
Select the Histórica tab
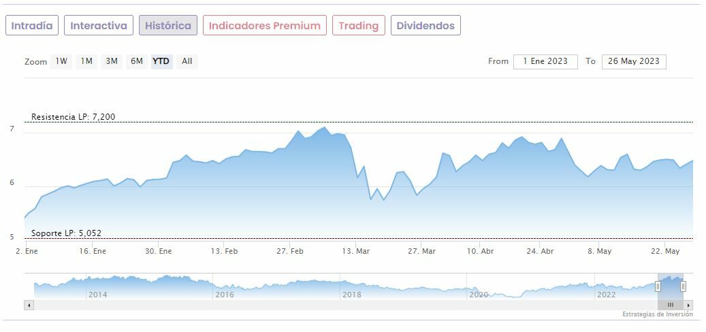[168, 26]
